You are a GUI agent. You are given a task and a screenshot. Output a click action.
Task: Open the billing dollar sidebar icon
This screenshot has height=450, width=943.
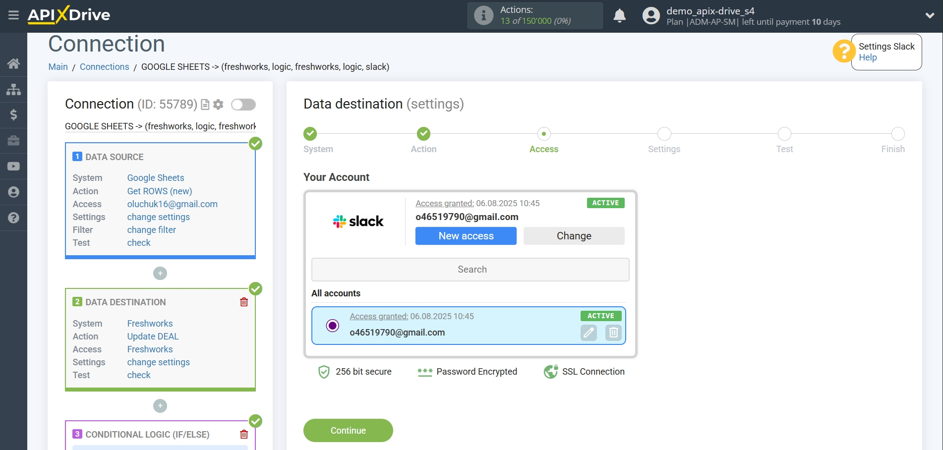(x=13, y=115)
